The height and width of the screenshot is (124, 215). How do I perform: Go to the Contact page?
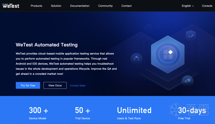(x=126, y=6)
